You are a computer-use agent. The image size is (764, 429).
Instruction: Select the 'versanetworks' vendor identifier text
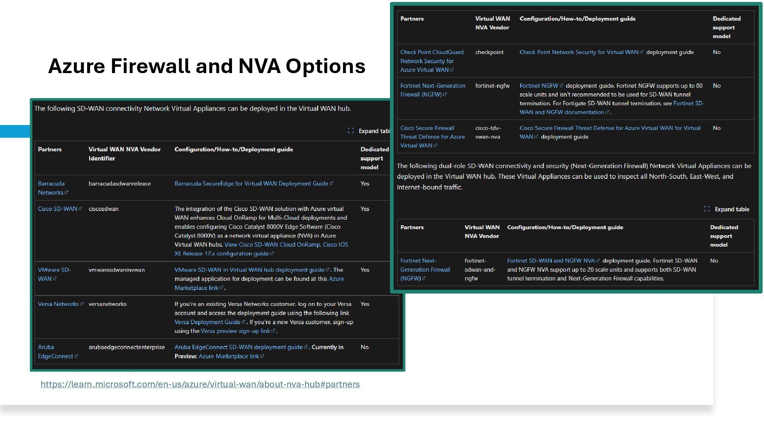click(x=107, y=304)
